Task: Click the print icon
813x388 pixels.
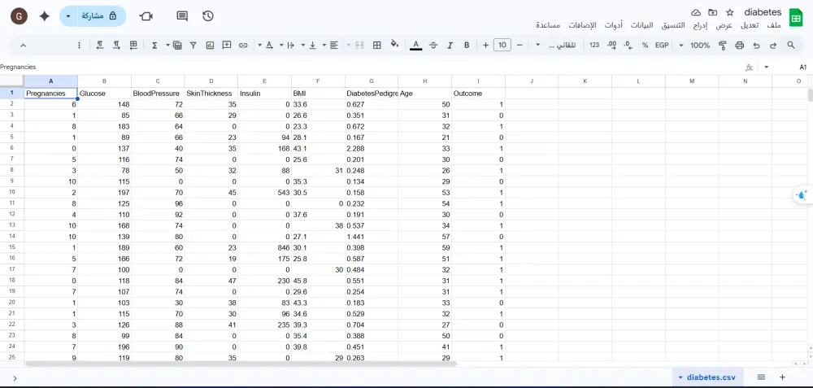Action: coord(739,45)
